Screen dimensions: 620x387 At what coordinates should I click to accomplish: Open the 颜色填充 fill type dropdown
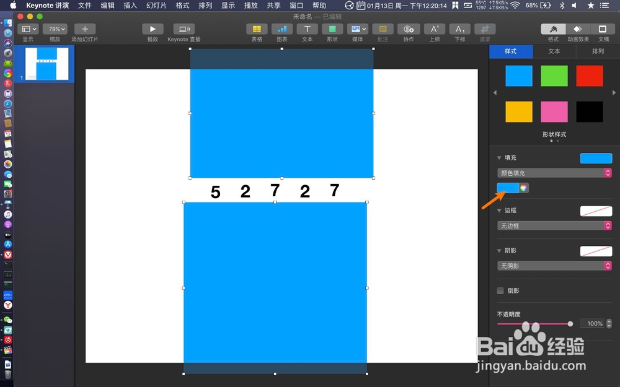pyautogui.click(x=554, y=173)
